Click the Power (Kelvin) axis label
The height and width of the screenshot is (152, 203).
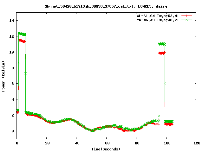point(3,76)
